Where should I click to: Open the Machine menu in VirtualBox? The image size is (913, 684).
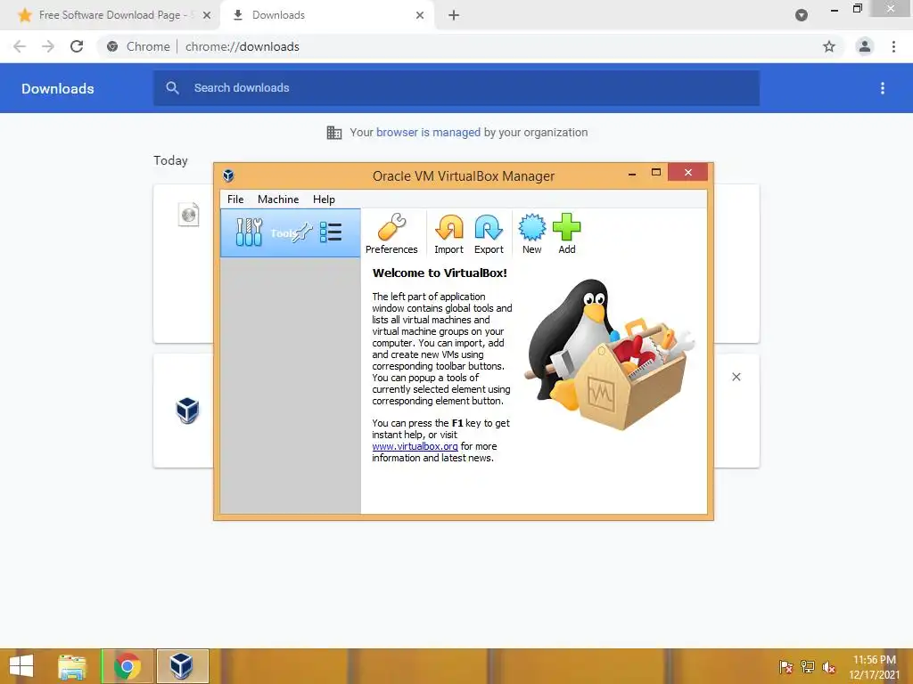(278, 199)
